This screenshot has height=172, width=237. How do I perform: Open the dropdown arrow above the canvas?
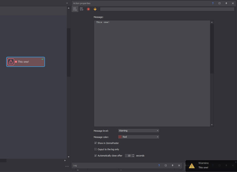coord(67,3)
